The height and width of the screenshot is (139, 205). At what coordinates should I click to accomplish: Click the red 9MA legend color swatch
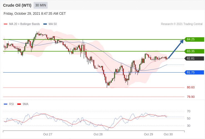pos(19,104)
